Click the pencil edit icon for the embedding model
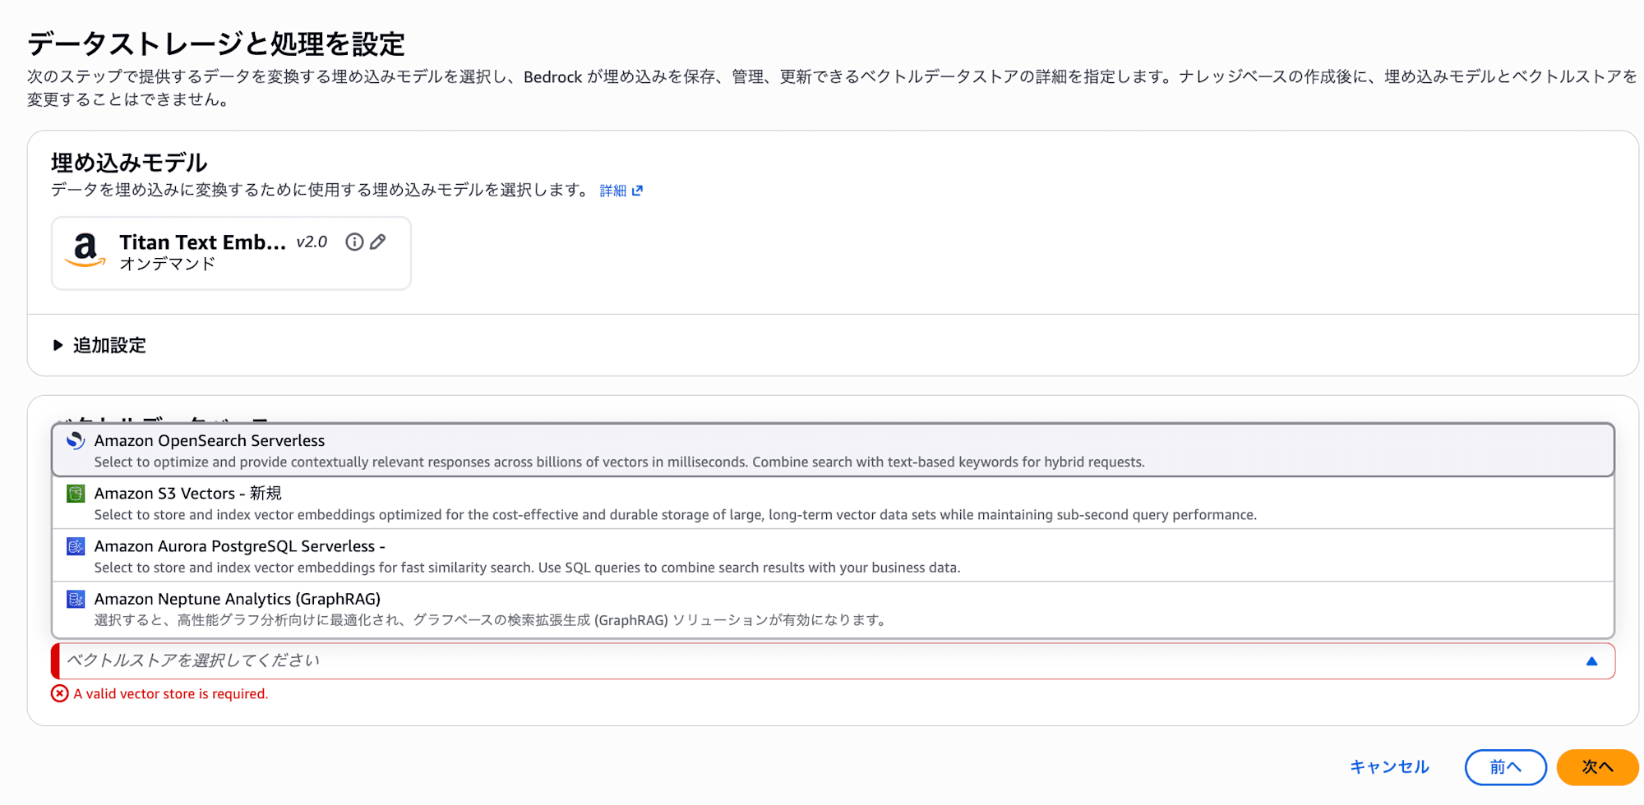The width and height of the screenshot is (1644, 805). [378, 241]
